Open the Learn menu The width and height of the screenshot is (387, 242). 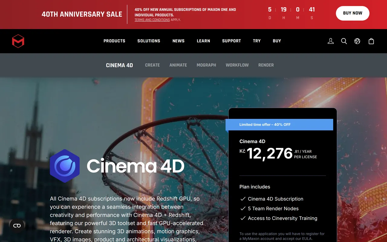[203, 41]
